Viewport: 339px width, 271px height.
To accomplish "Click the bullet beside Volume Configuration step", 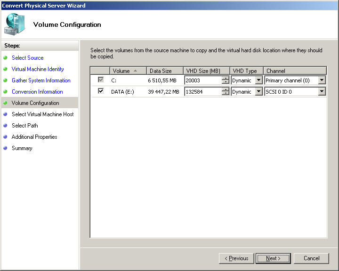I will [5, 103].
